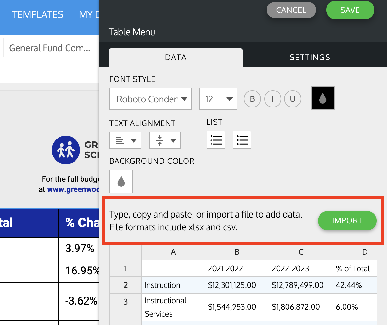The width and height of the screenshot is (387, 325).
Task: Select column B header
Action: click(237, 252)
